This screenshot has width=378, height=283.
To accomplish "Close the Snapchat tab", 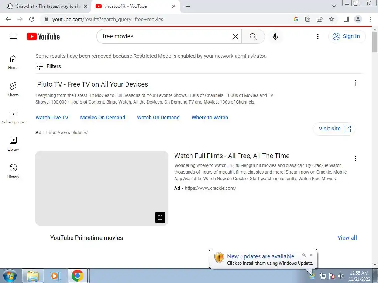I will tap(86, 6).
